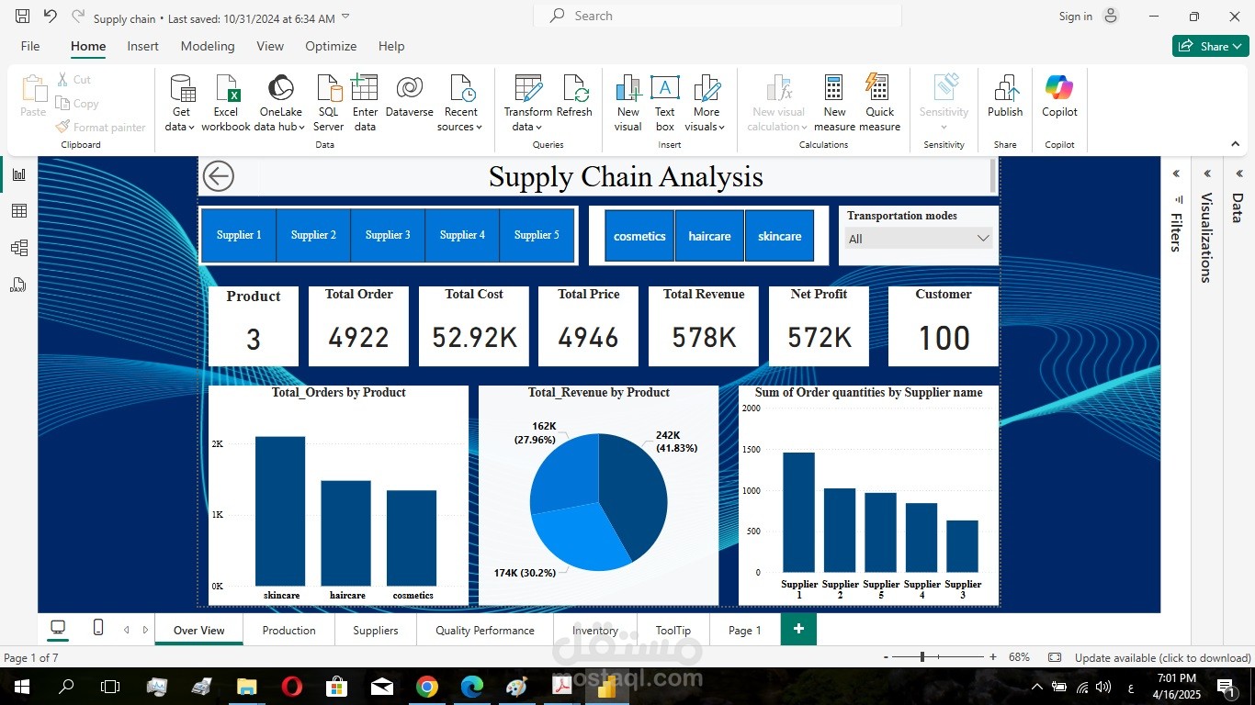The image size is (1255, 705).
Task: Go to Quality Performance page tab
Action: click(x=485, y=630)
